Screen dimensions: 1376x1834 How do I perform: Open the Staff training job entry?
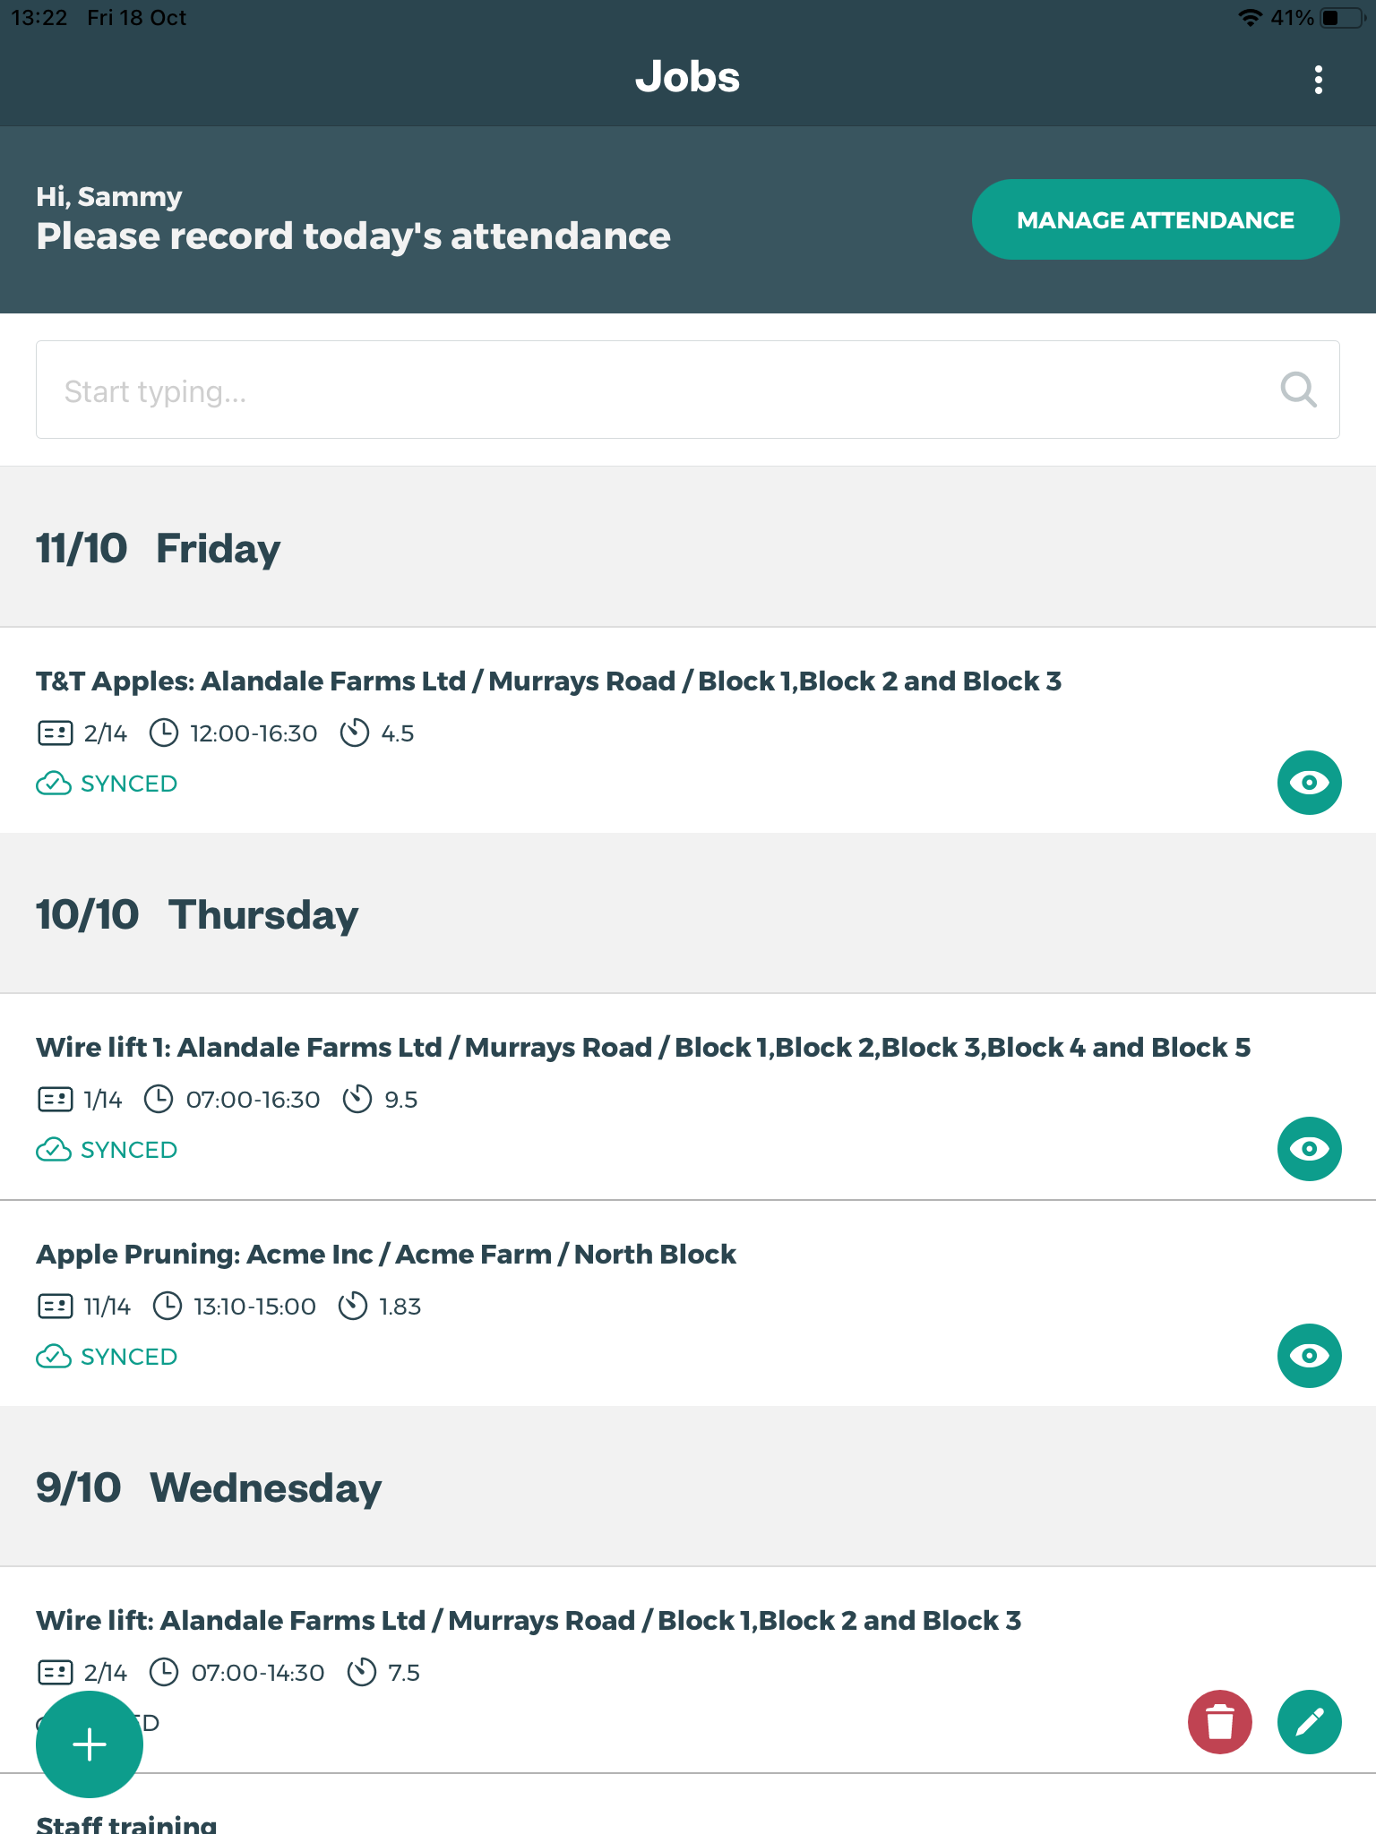point(126,1821)
